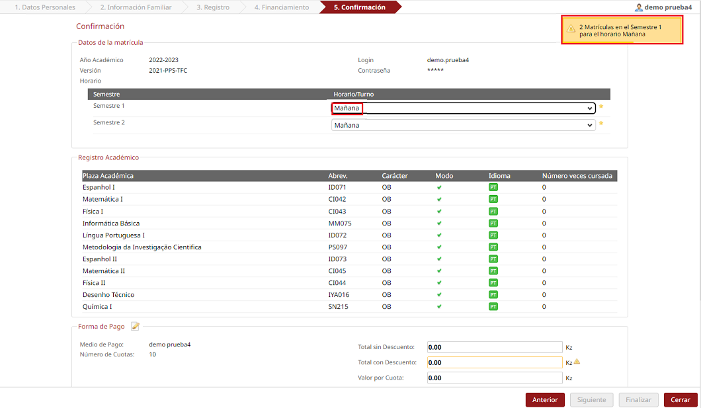Click the warning icon next to Total con Descuento
Screen dimensions: 701x408
coord(577,362)
